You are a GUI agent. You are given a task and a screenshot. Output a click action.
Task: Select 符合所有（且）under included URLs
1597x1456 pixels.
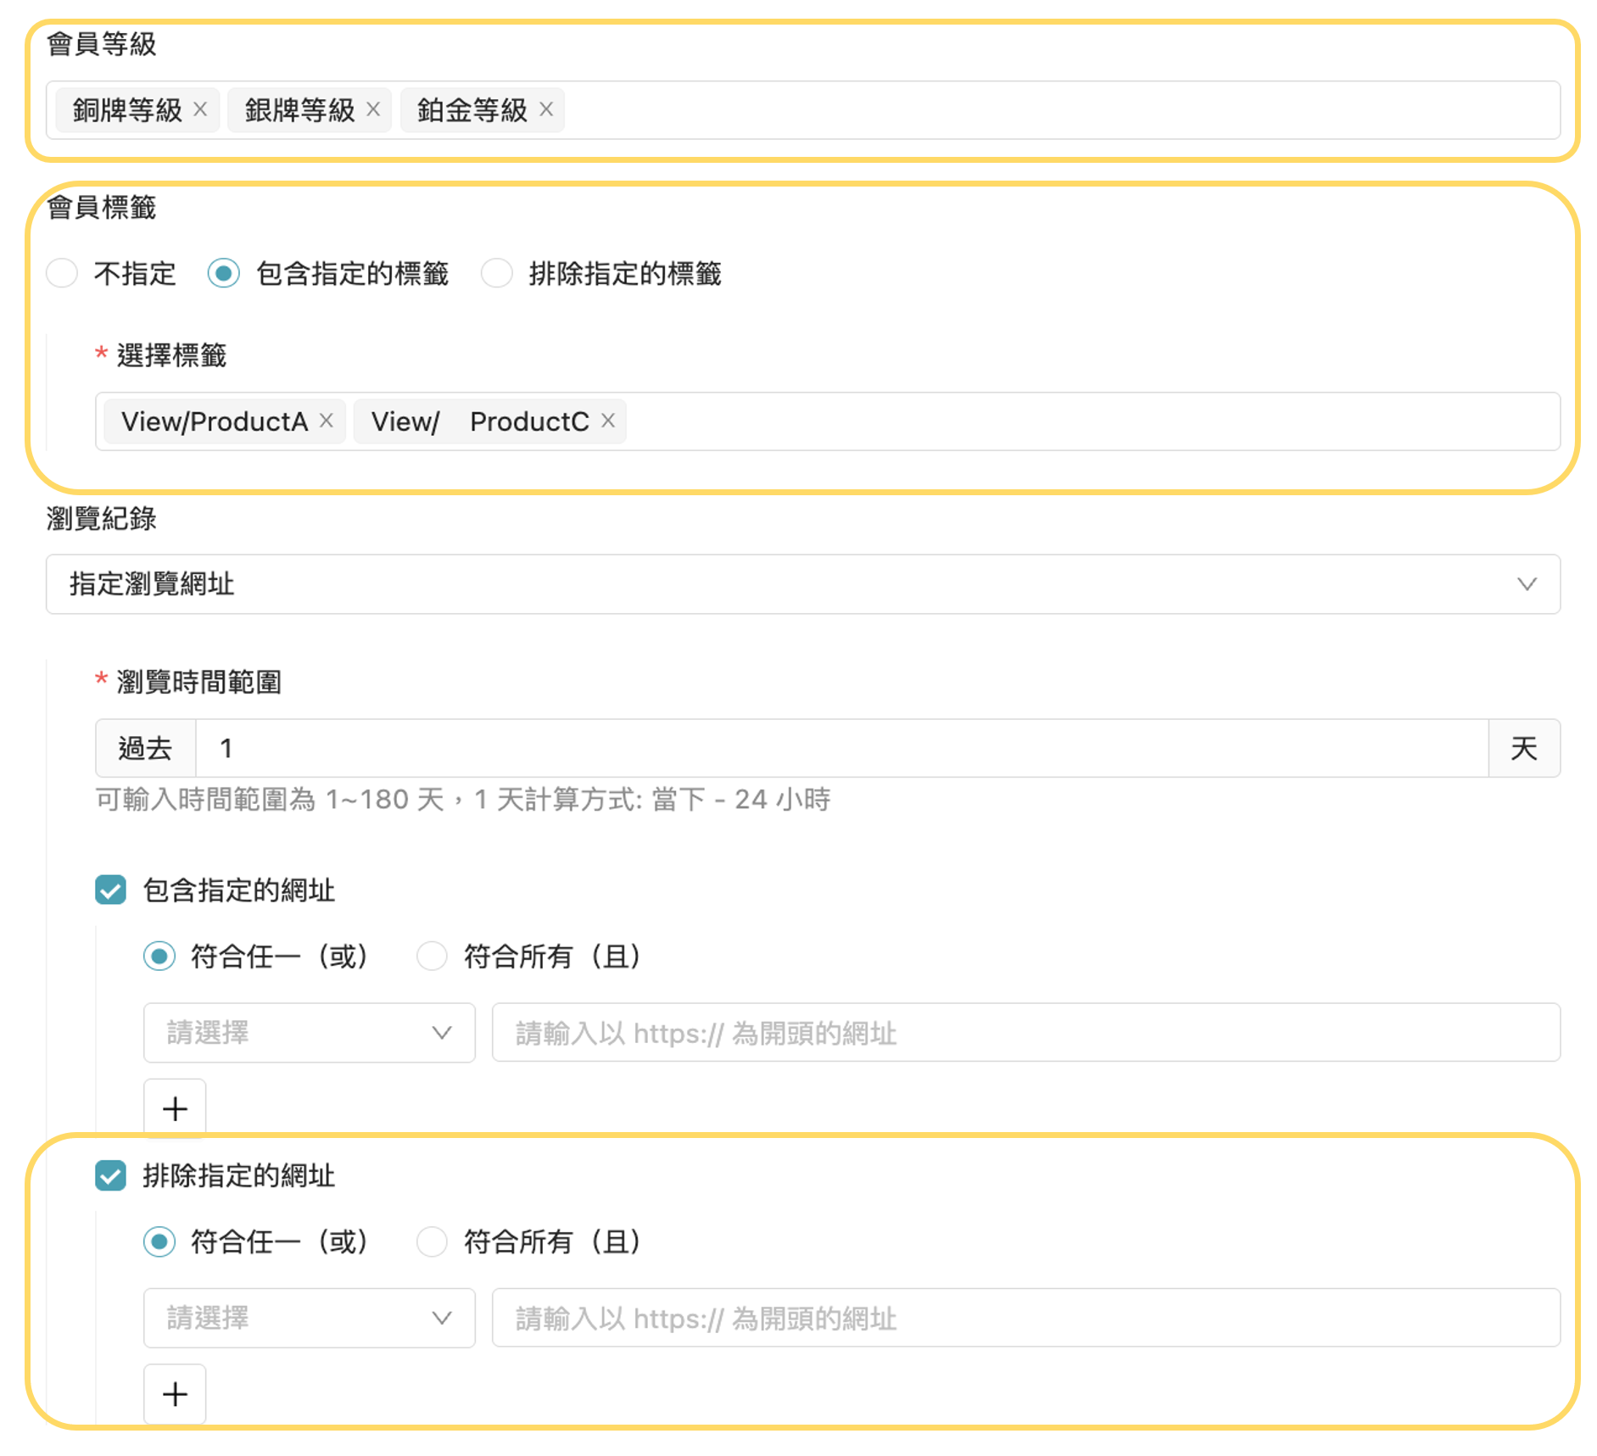pyautogui.click(x=432, y=956)
